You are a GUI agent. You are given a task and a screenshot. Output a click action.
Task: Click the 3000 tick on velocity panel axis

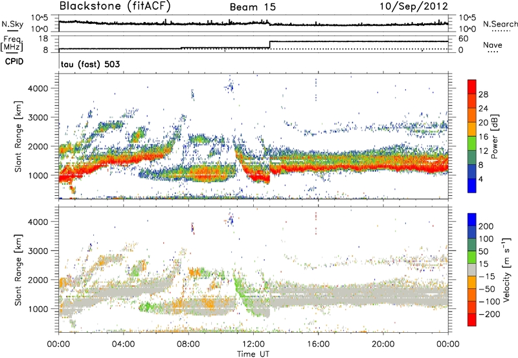(x=38, y=251)
